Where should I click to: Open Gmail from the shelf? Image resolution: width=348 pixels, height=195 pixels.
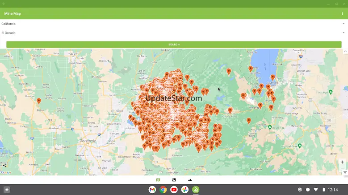(x=152, y=190)
